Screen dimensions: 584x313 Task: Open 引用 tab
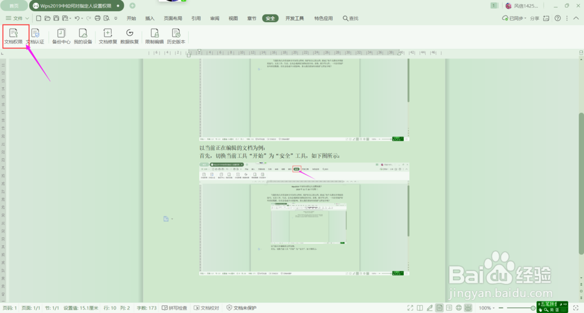(x=196, y=18)
